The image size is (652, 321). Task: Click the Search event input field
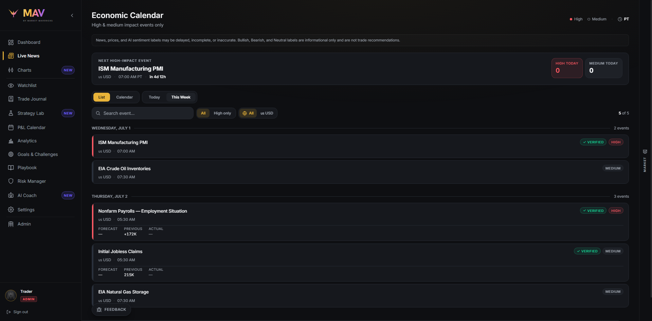tap(143, 113)
